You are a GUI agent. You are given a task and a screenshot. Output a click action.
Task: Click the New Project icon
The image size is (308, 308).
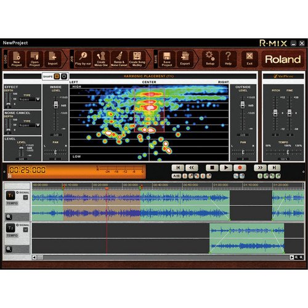tap(17, 59)
